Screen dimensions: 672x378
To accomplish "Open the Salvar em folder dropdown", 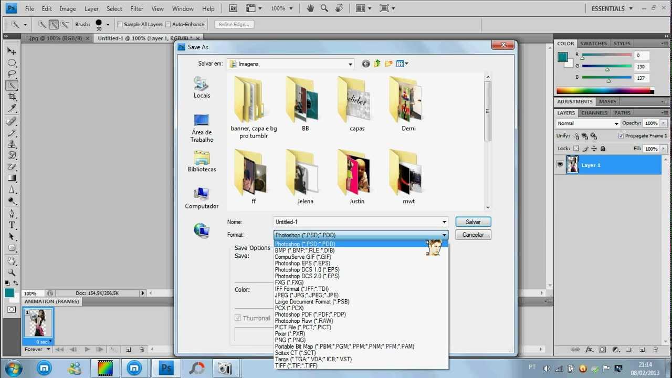I will [x=350, y=64].
